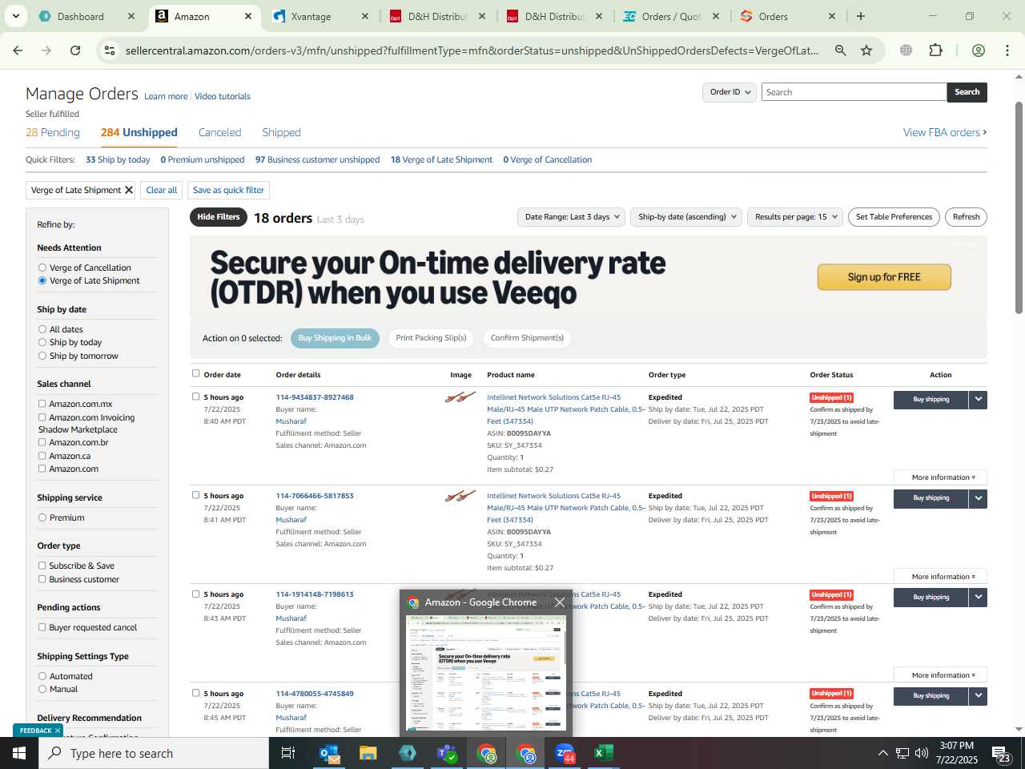Screen dimensions: 1025x769
Task: Click the Windows taskbar search box
Action: [154, 753]
